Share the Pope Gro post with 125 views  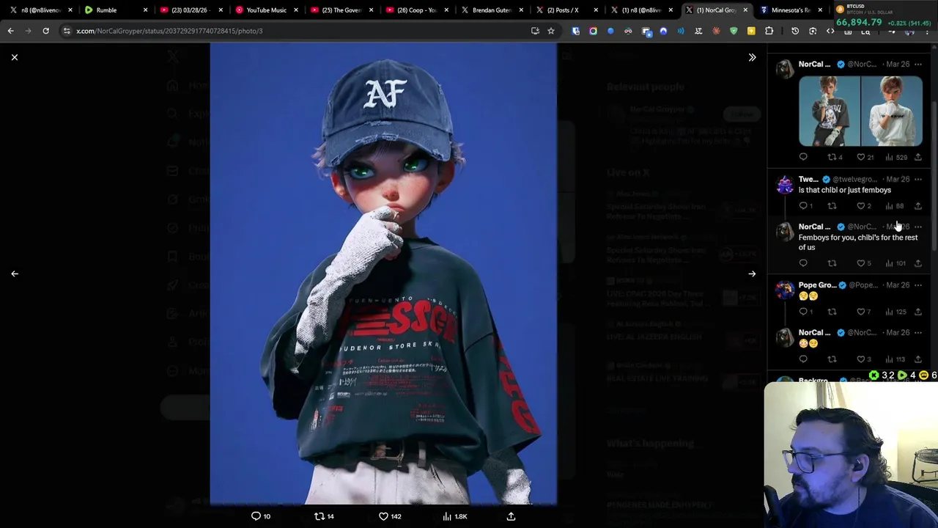pyautogui.click(x=917, y=312)
